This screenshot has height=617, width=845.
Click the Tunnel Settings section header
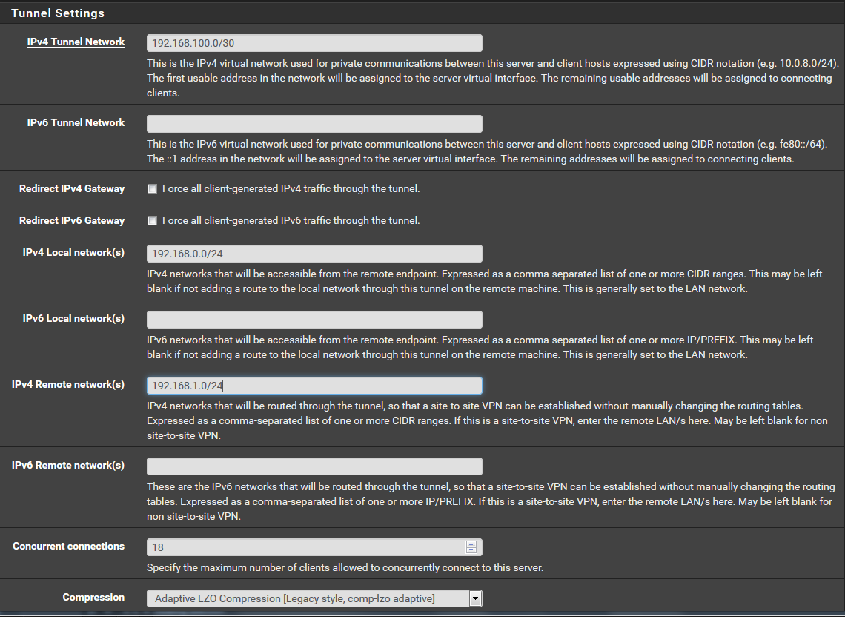point(58,13)
